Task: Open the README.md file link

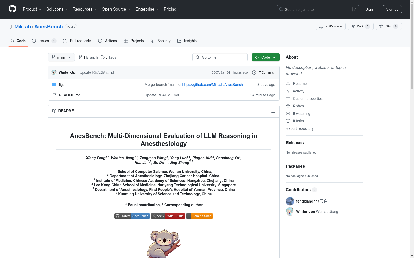Action: (70, 95)
